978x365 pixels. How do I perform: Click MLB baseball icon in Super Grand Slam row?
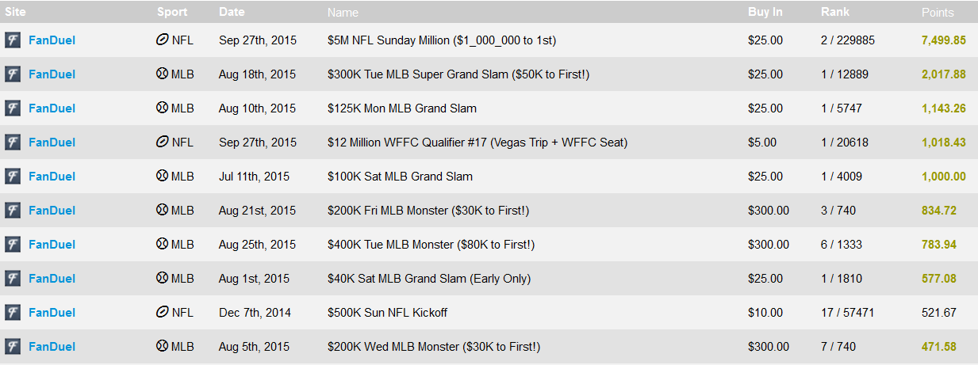(x=163, y=74)
